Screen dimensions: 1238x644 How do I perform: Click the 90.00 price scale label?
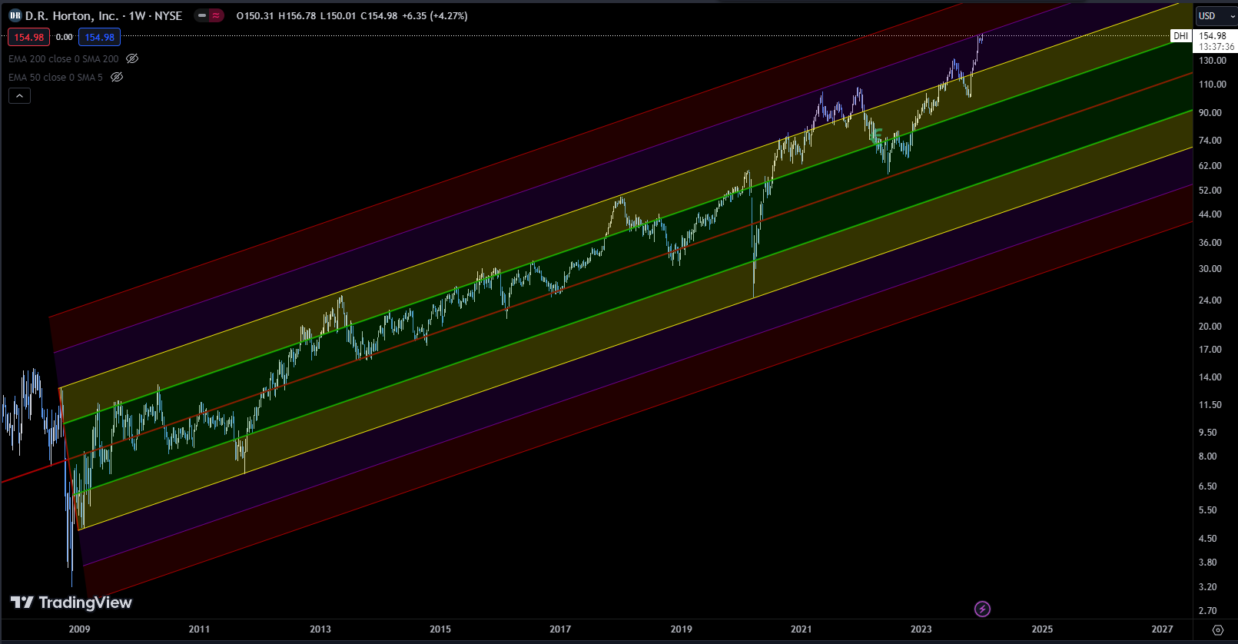pyautogui.click(x=1210, y=113)
